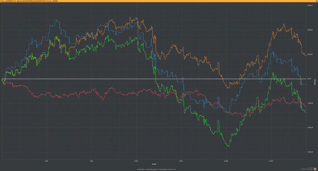Toggle the orange All-In EV legend entry

(172, 169)
